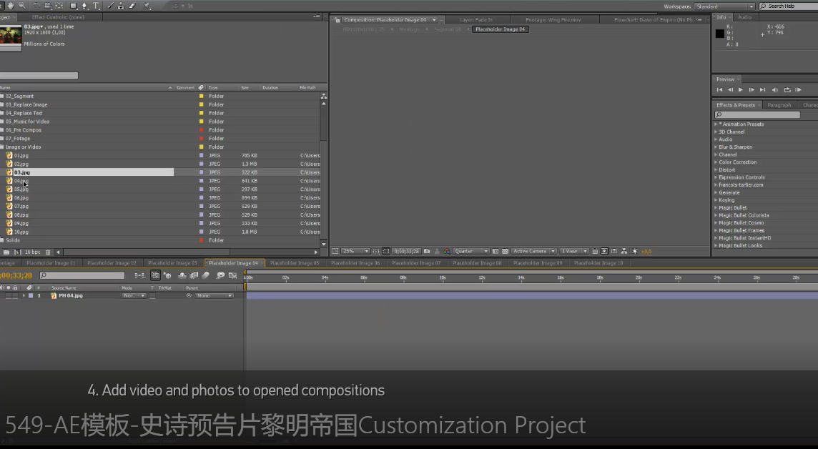Switch to Placeholder Image 05 timeline tab
The image size is (818, 449).
(295, 263)
